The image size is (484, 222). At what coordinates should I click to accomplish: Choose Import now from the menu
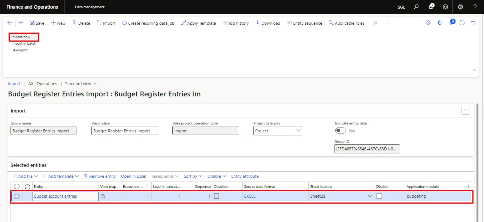point(21,37)
